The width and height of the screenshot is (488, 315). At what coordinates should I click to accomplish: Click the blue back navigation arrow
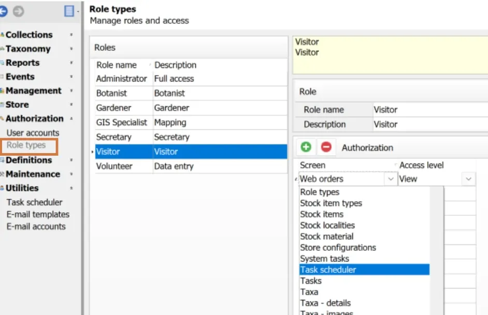(3, 11)
